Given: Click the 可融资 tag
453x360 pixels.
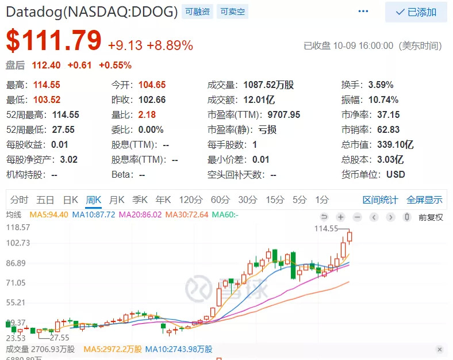Looking at the screenshot, I should (197, 12).
